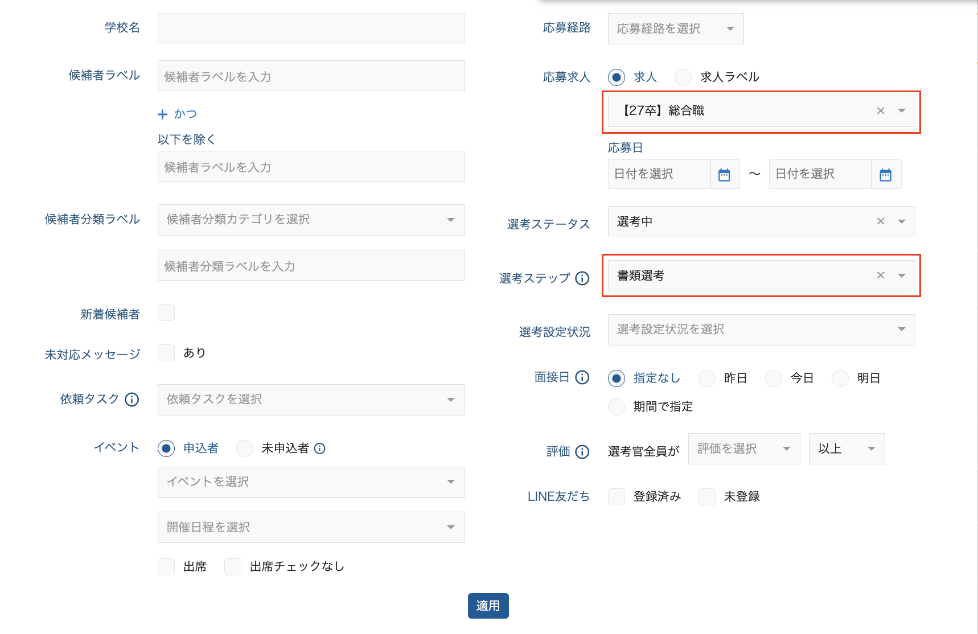
Task: Click the + かつ add condition link
Action: click(178, 114)
